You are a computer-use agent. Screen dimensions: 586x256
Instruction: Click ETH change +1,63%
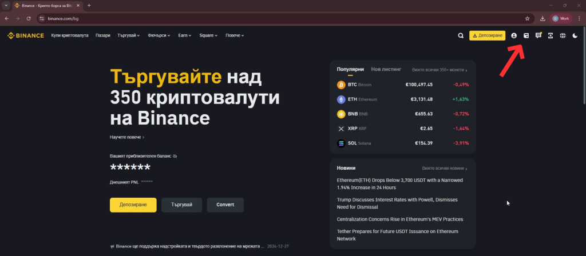[461, 99]
